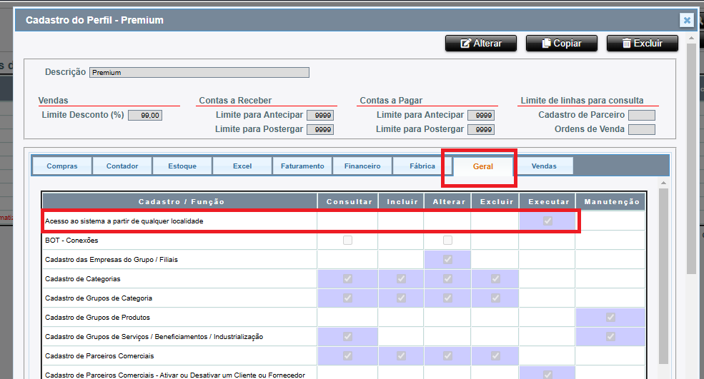Switch to the Faturamento tab
Image resolution: width=704 pixels, height=379 pixels.
coord(302,166)
